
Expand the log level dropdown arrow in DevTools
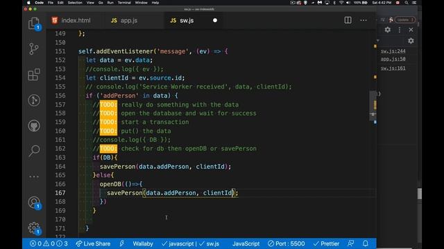tap(377, 41)
